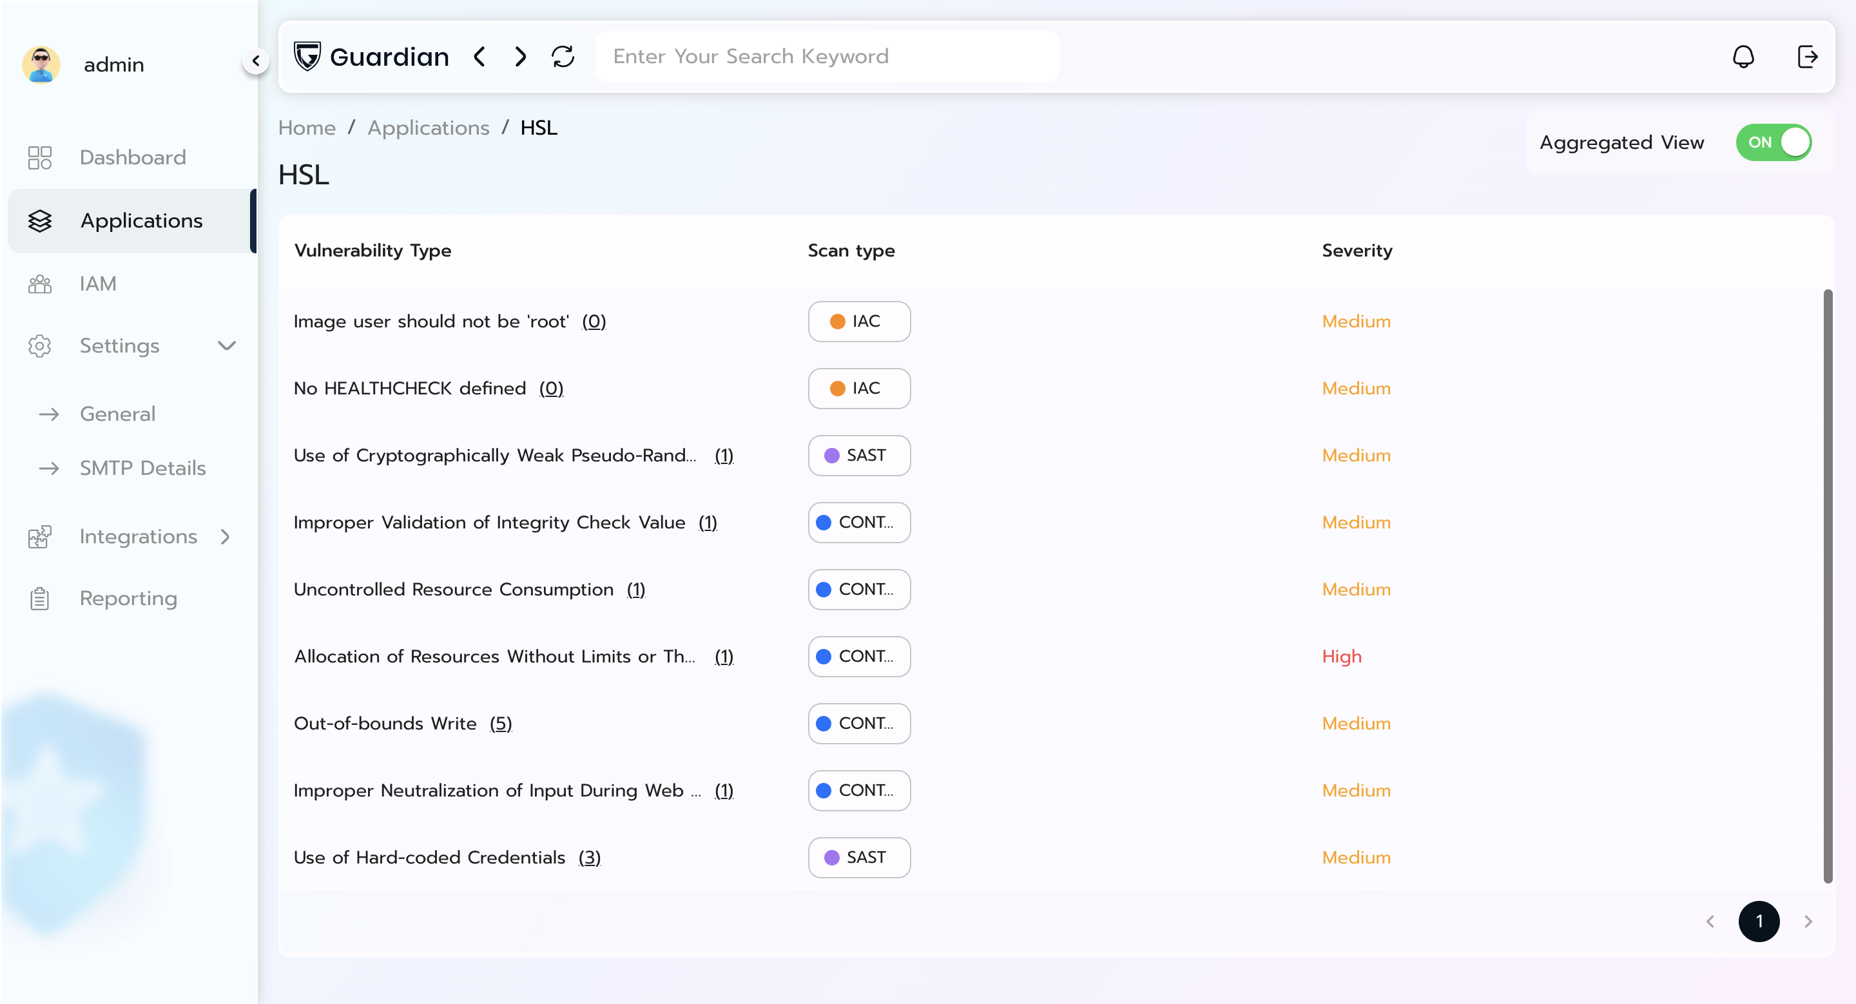
Task: Click the Severity column header
Action: point(1357,251)
